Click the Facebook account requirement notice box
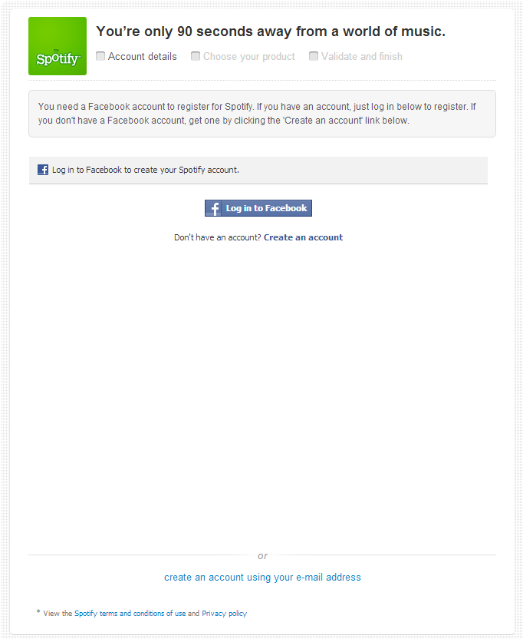Viewport: 523px width, 639px height. point(262,114)
